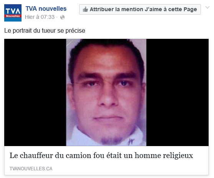Click the black area right of the photo
The image size is (214, 178).
click(178, 92)
